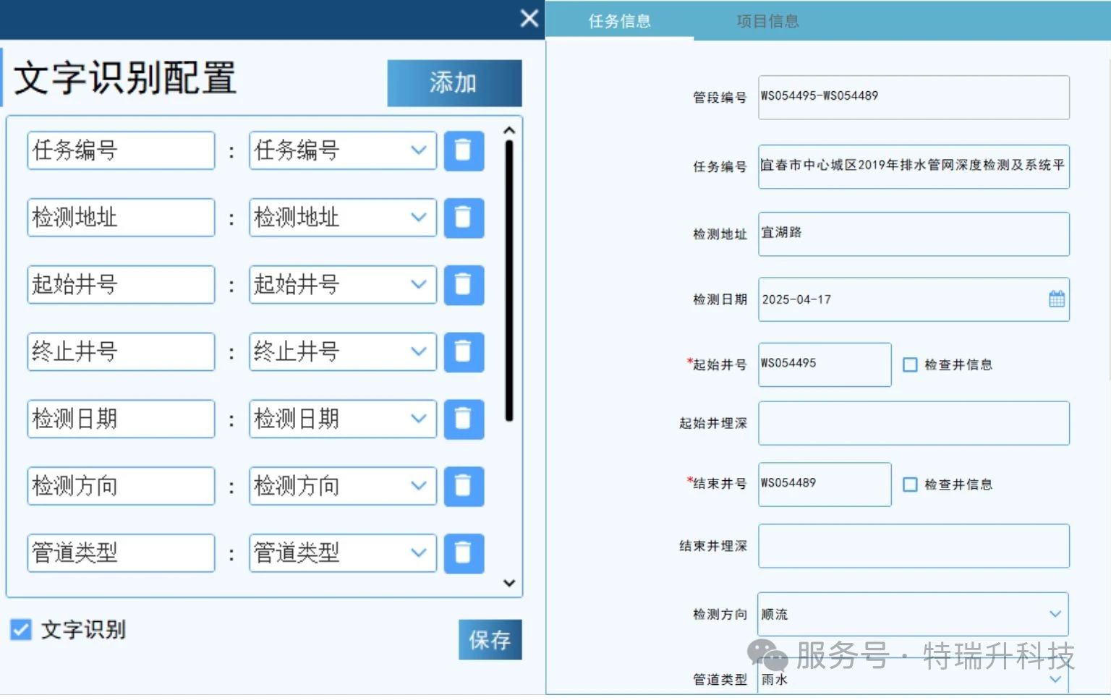Image resolution: width=1111 pixels, height=700 pixels.
Task: Check 检查井信息 next to 起始井号
Action: [910, 365]
